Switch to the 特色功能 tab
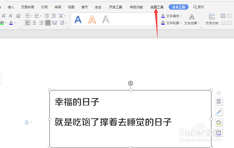 coord(136,7)
